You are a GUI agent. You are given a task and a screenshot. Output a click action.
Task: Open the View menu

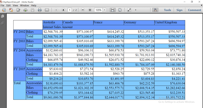(15, 5)
